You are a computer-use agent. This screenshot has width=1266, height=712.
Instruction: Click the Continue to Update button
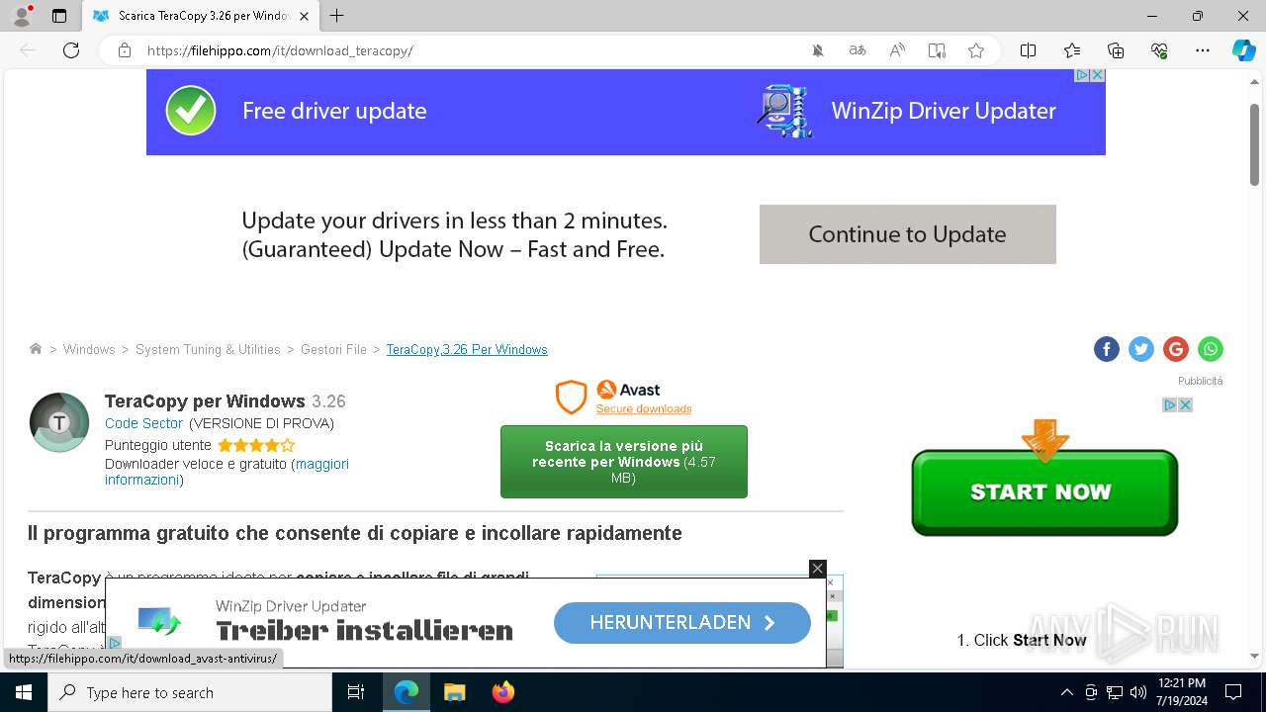tap(907, 234)
